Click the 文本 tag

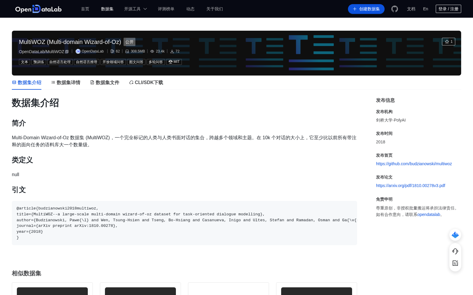(x=25, y=62)
